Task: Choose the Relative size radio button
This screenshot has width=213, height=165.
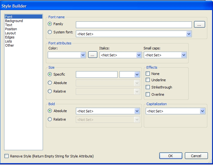Action: (x=50, y=91)
